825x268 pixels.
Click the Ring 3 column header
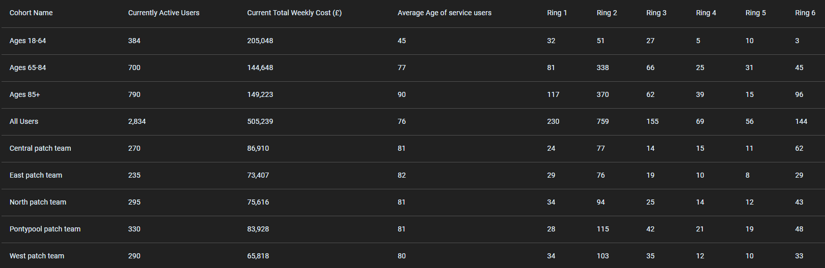(x=656, y=13)
